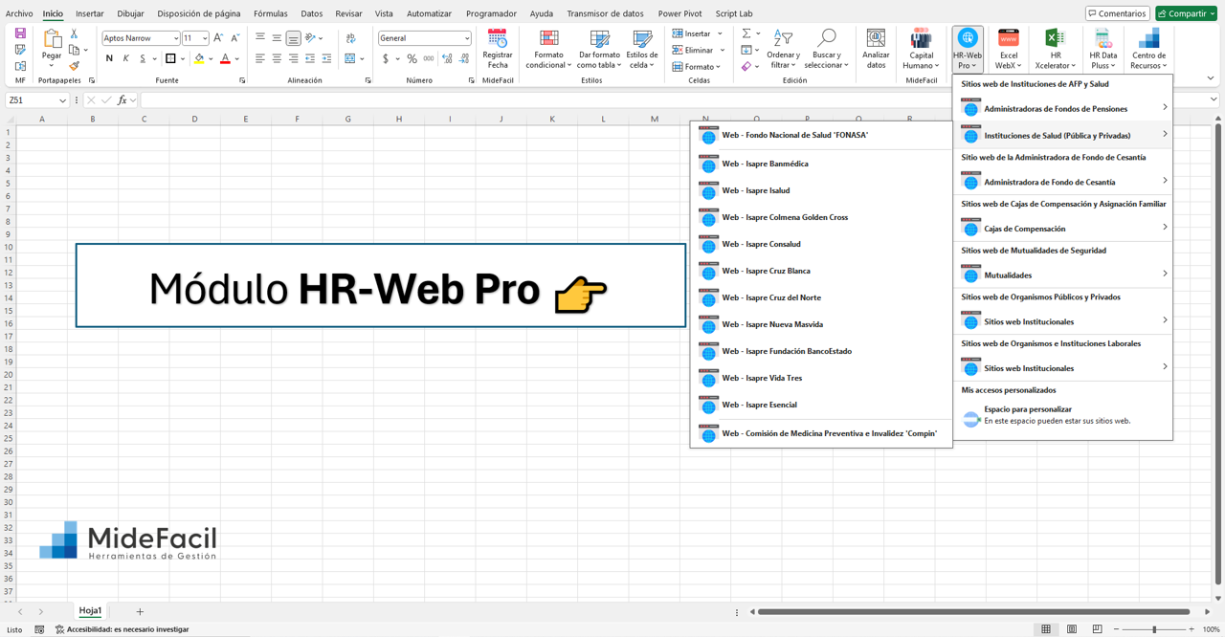Select Web - Isapre Colmena Golden Cross

pyautogui.click(x=820, y=217)
